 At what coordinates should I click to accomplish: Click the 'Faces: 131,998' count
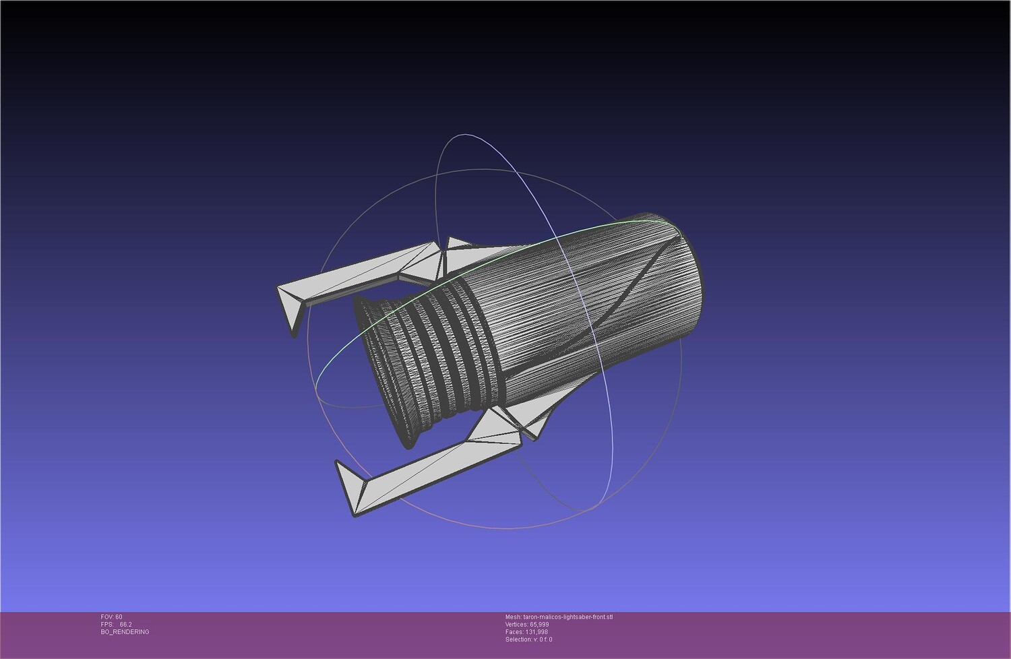tap(526, 632)
